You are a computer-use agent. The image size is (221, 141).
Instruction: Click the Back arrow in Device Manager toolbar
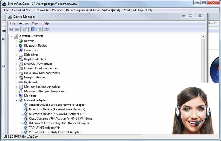click(x=11, y=29)
